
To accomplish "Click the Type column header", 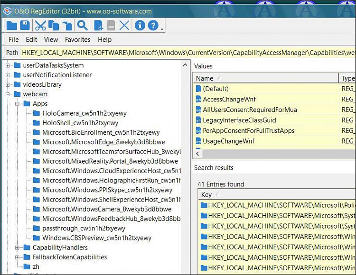I will [347, 78].
